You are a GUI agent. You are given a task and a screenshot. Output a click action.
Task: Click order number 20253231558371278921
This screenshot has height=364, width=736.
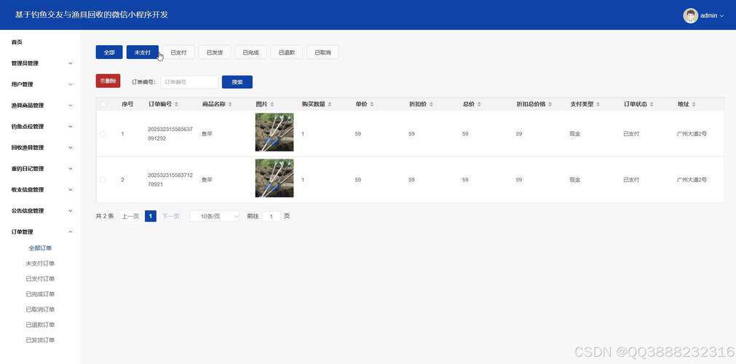coord(170,179)
